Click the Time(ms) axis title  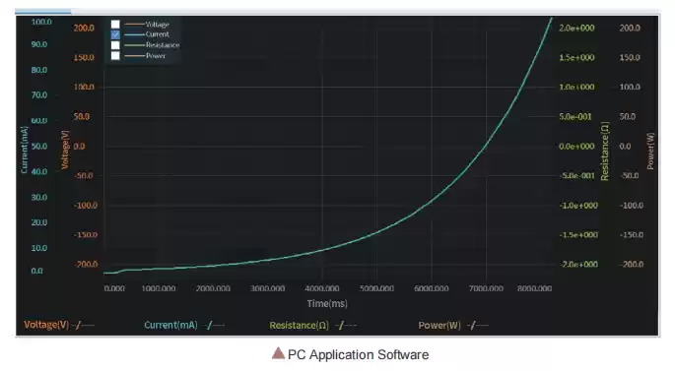(x=327, y=303)
